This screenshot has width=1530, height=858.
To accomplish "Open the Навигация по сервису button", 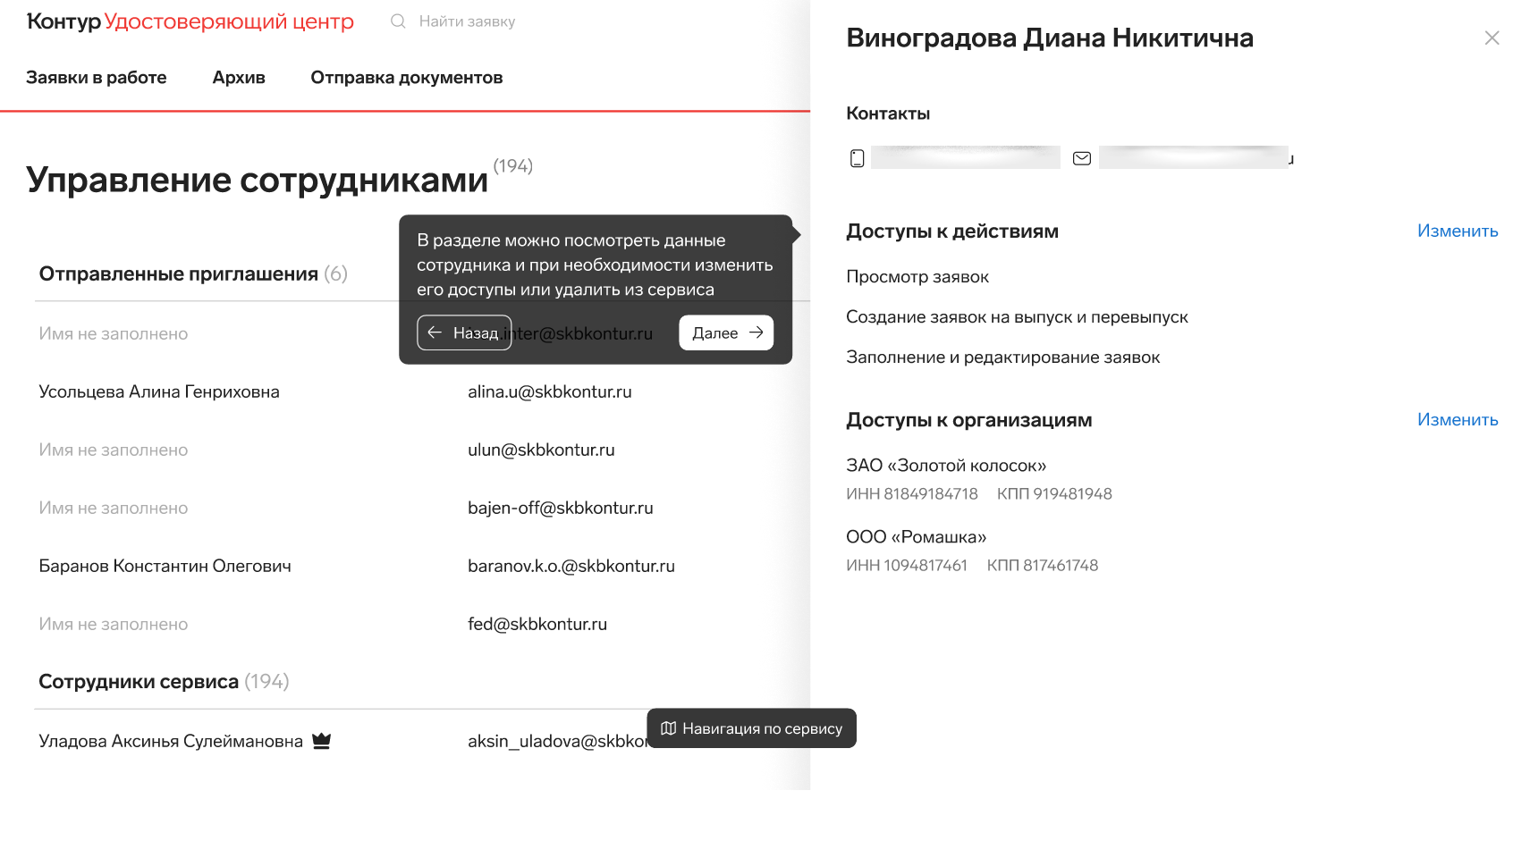I will tap(751, 728).
